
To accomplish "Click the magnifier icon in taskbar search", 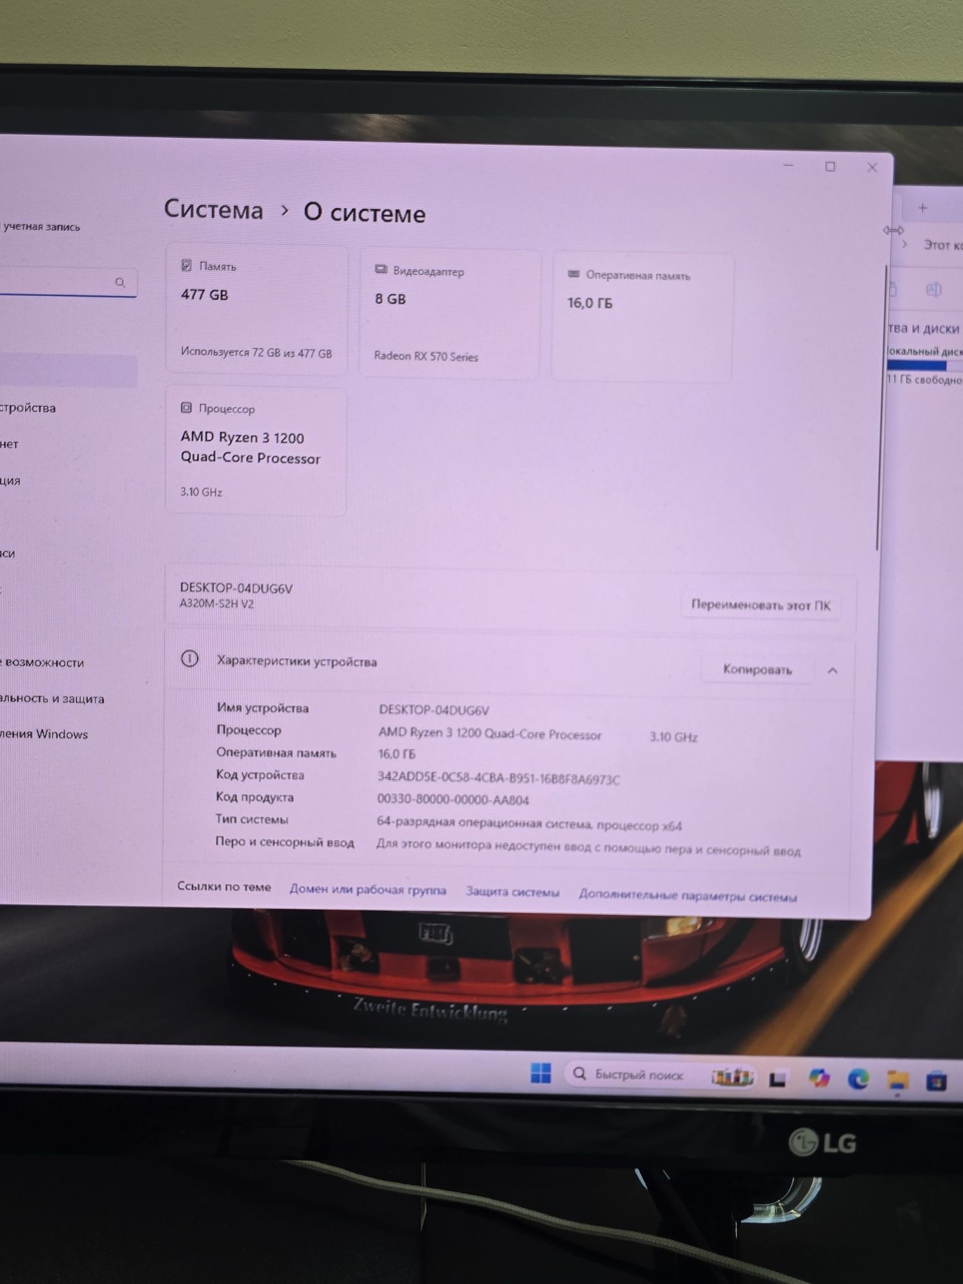I will pos(579,1073).
